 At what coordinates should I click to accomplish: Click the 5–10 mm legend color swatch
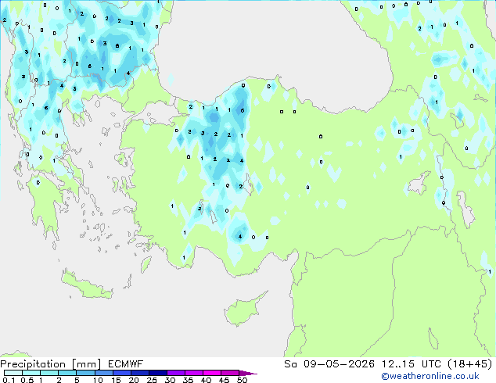tap(86, 373)
